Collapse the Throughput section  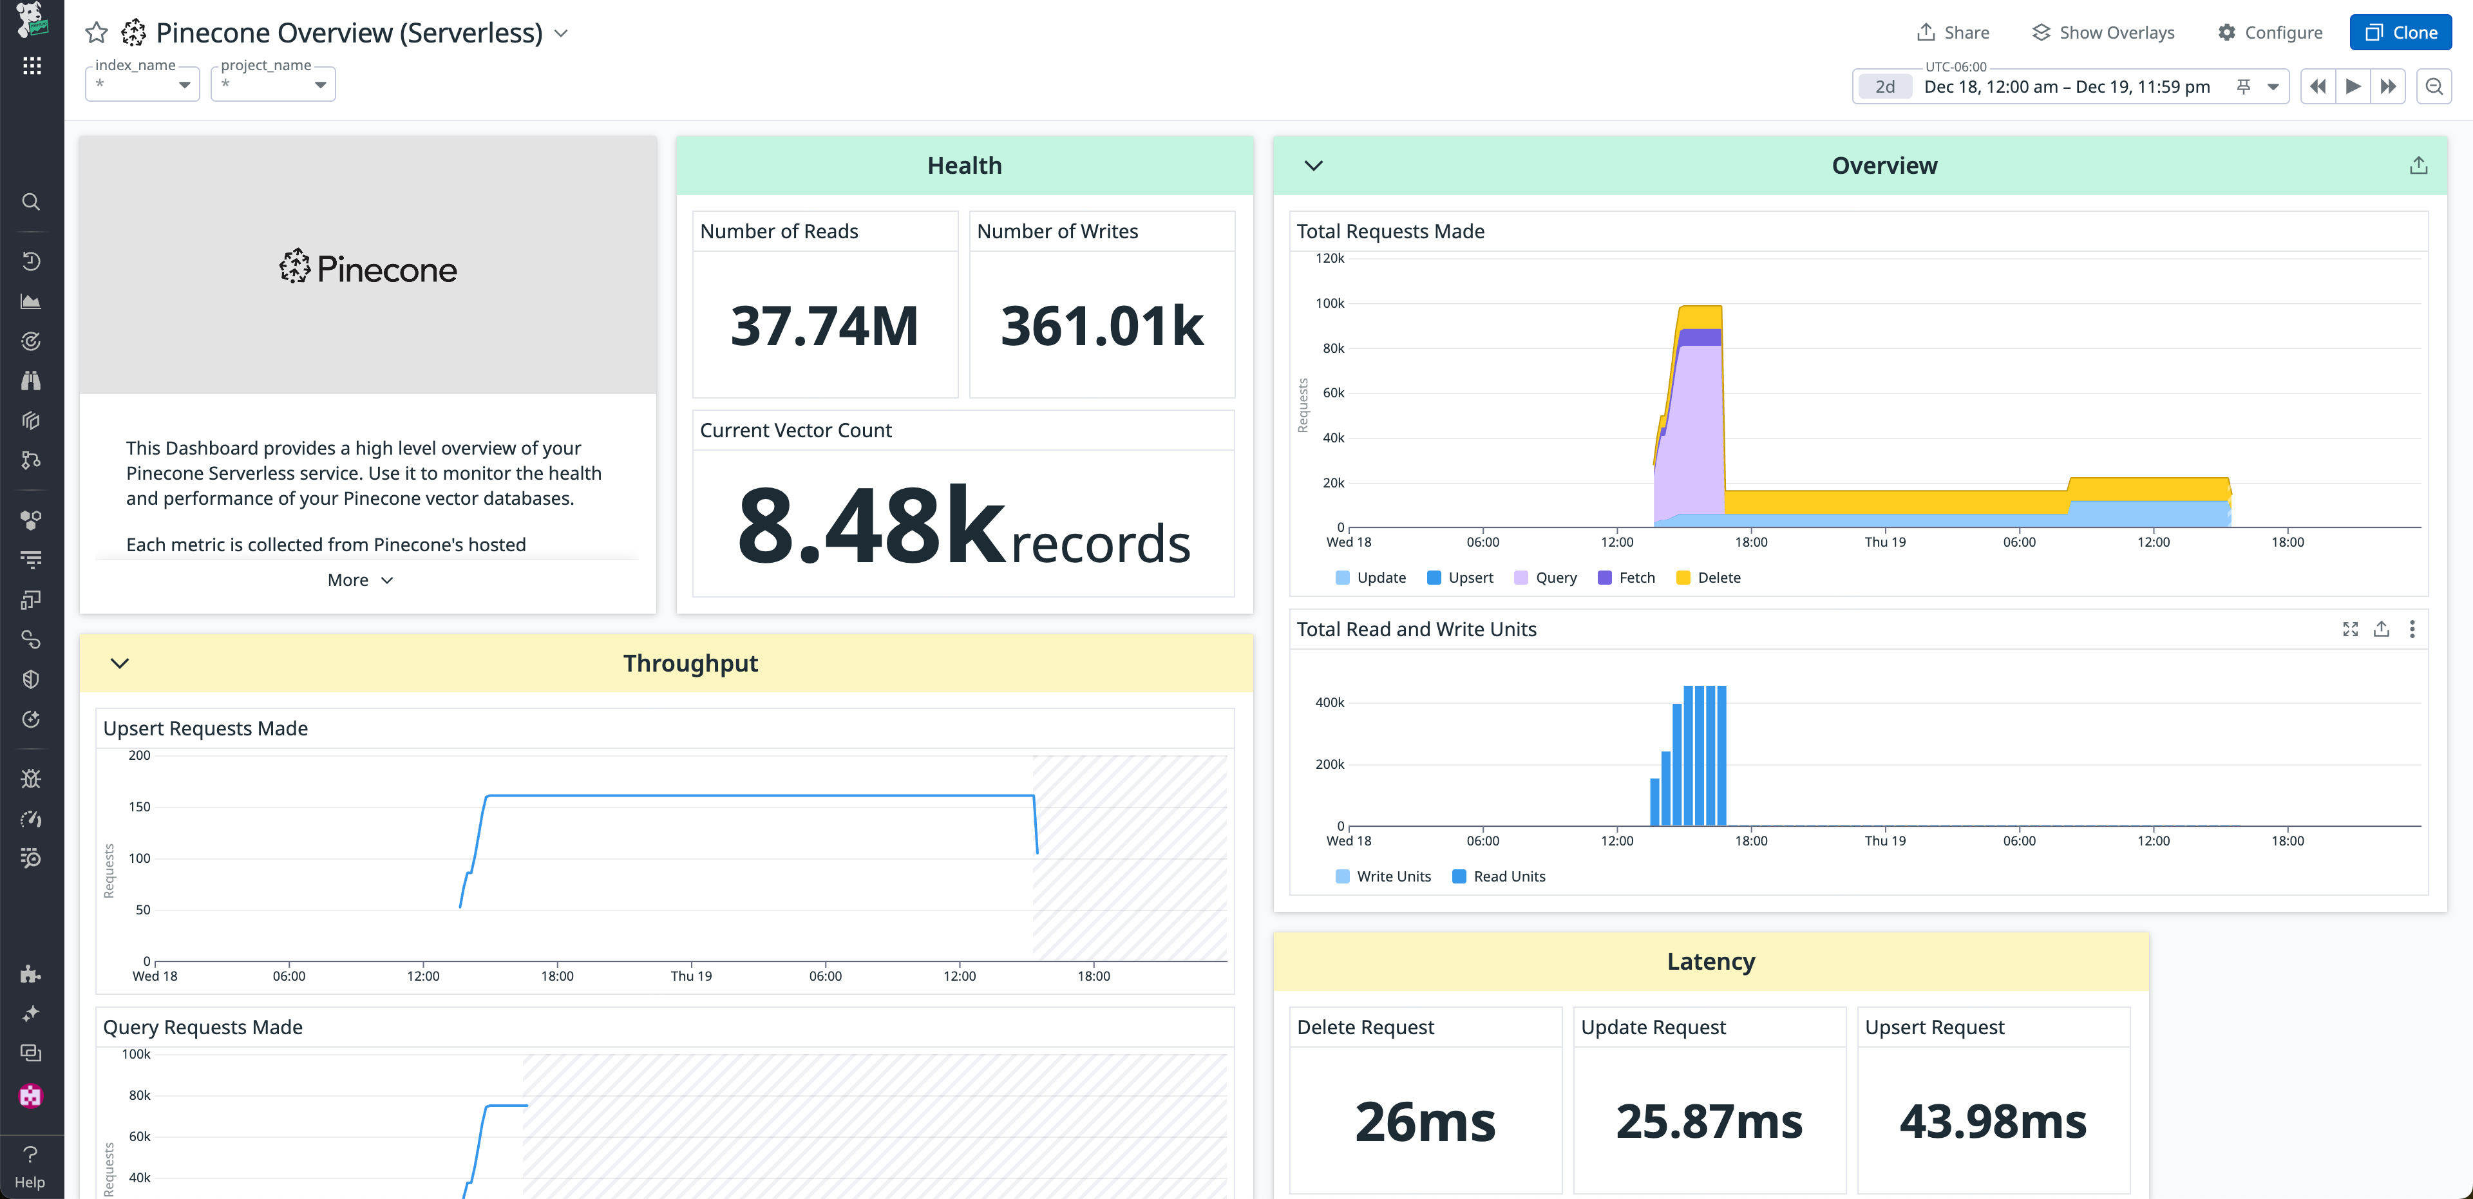[x=120, y=663]
